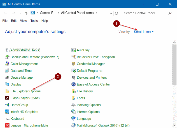The height and width of the screenshot is (128, 177).
Task: Click the search magnifier icon
Action: point(170,13)
